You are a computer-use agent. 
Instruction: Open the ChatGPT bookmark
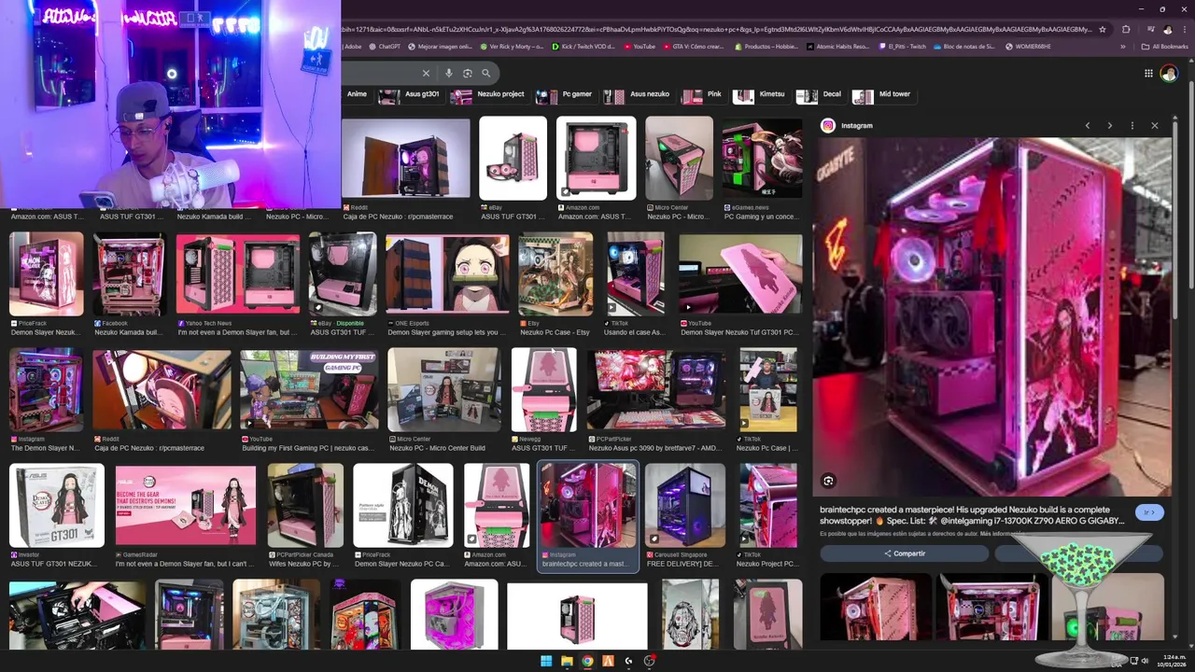pyautogui.click(x=385, y=46)
